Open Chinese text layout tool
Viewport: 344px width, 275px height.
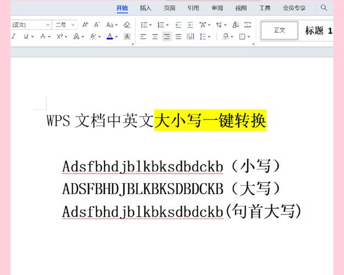click(203, 25)
